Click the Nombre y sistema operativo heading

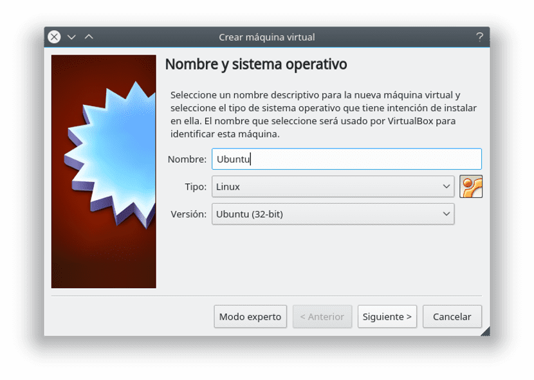click(256, 64)
